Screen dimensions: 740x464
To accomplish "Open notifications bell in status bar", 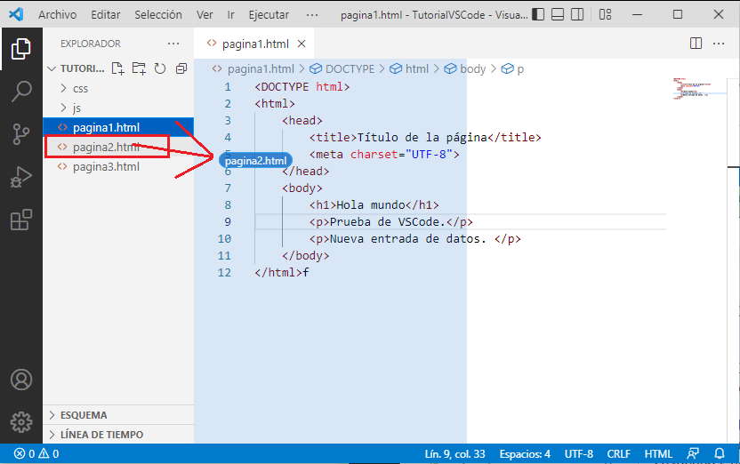I will pyautogui.click(x=720, y=453).
